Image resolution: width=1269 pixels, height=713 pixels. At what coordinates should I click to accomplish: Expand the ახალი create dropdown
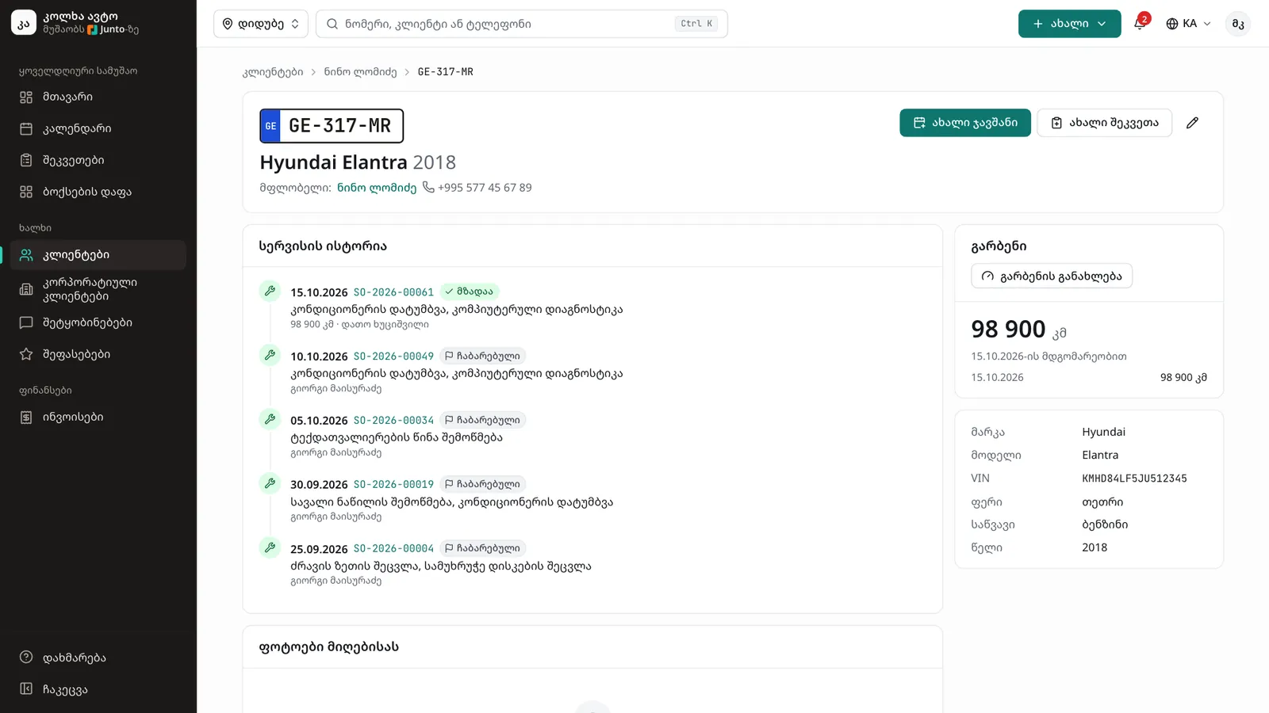1069,24
